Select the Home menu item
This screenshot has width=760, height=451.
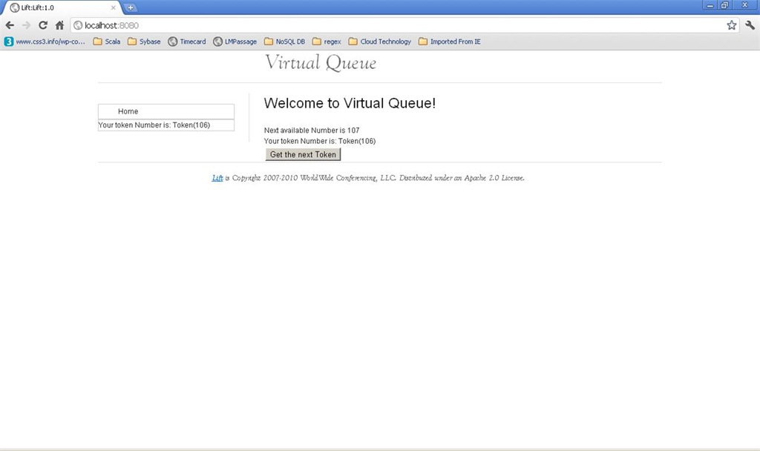[x=128, y=111]
